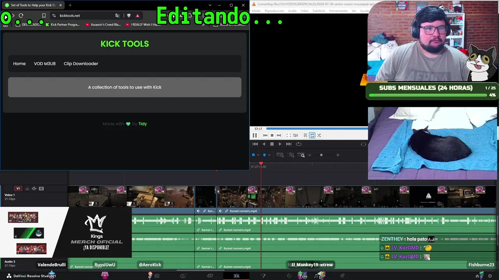Screen dimensions: 499x280
Task: Click the red playhead on timeline ruler
Action: click(x=261, y=164)
